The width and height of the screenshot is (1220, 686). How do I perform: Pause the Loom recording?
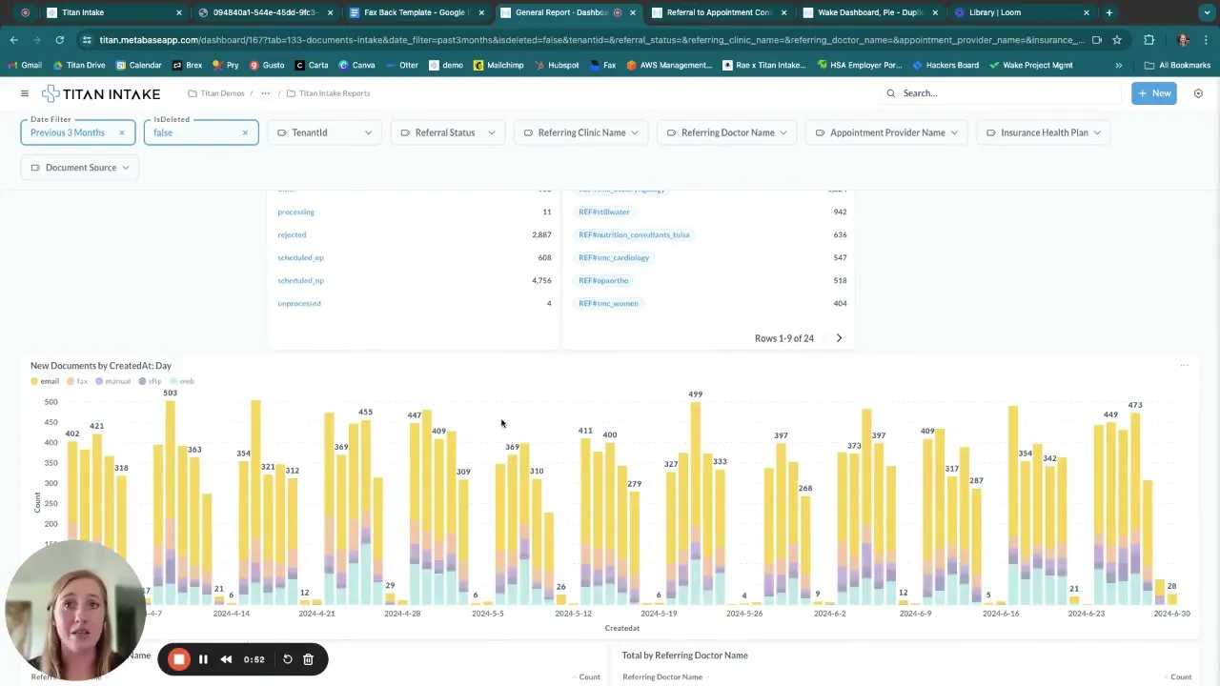pos(203,659)
